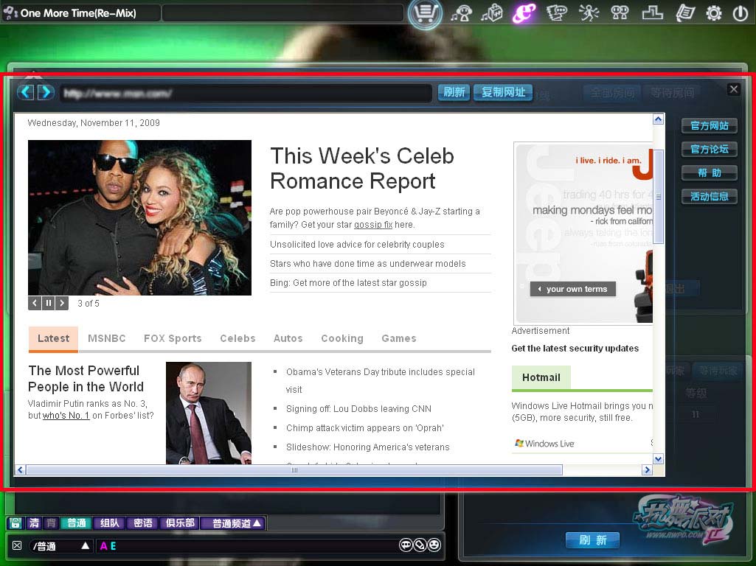
Task: Click the "who's No. 1" link
Action: (66, 415)
